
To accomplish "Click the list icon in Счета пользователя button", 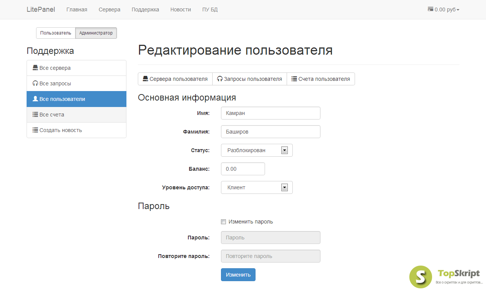I will coord(294,79).
